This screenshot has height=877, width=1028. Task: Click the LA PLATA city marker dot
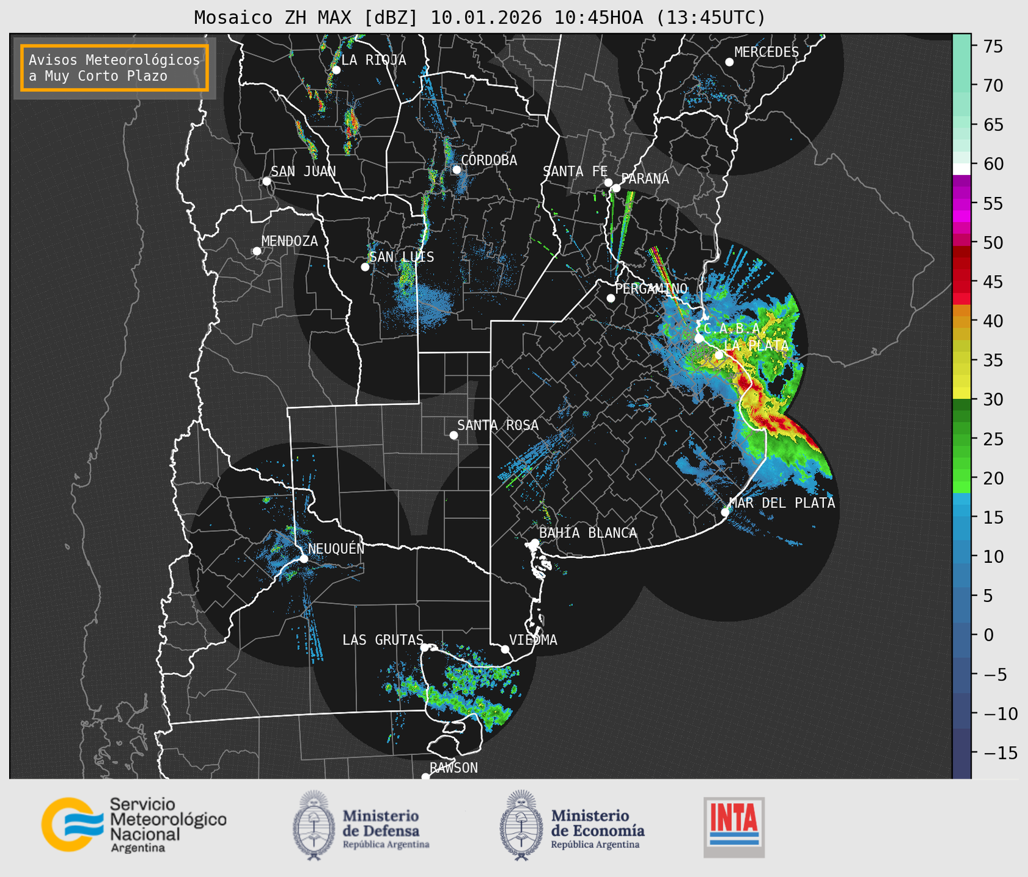pyautogui.click(x=719, y=355)
